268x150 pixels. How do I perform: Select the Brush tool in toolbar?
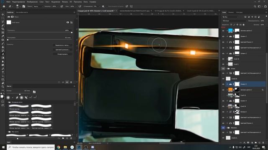tap(3, 43)
